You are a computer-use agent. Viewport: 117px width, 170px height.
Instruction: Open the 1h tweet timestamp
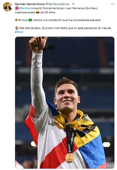73,4
